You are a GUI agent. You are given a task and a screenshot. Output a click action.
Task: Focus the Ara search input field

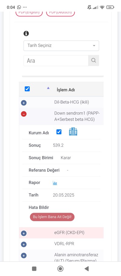(x=56, y=61)
